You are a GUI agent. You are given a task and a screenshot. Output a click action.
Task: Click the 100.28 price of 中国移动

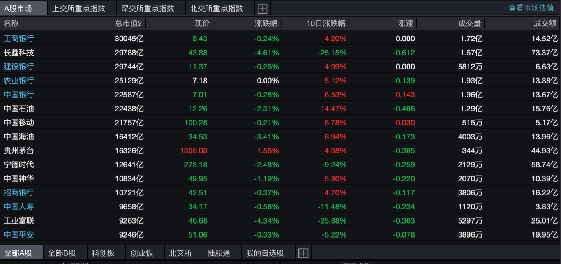click(196, 123)
